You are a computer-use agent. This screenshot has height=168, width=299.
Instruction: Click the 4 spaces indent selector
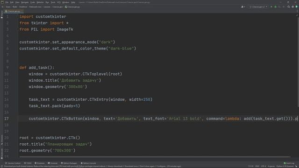(x=271, y=167)
